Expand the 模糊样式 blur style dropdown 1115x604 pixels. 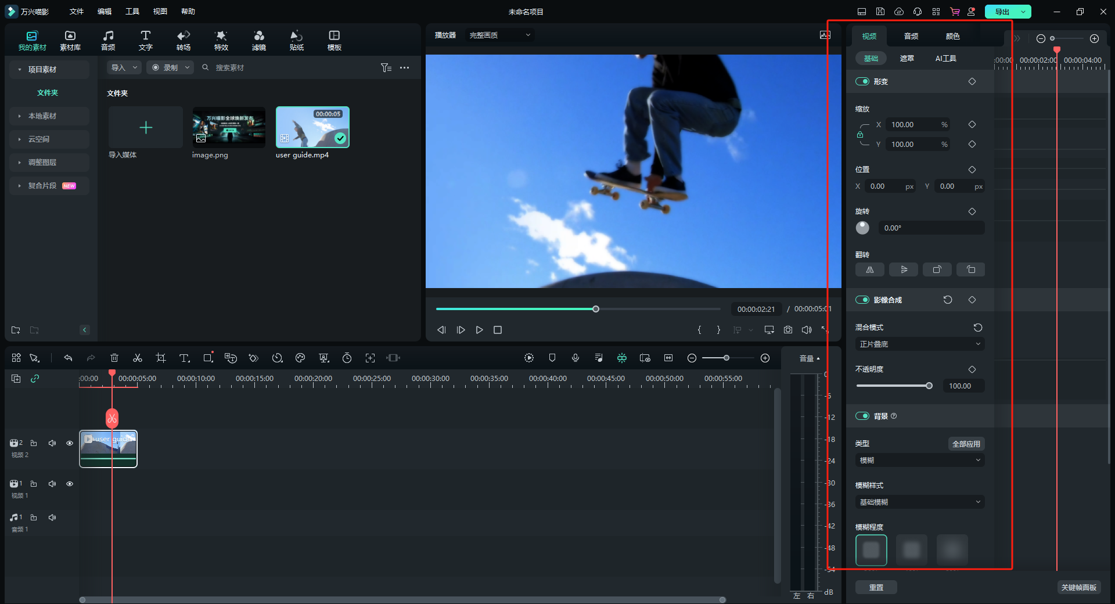919,502
